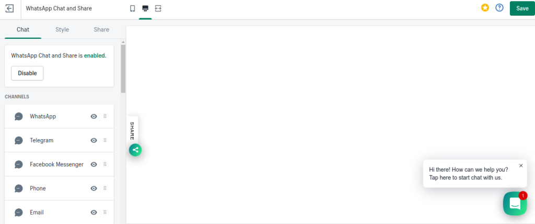Viewport: 535px width, 224px height.
Task: Switch to mobile device preview icon
Action: click(133, 8)
